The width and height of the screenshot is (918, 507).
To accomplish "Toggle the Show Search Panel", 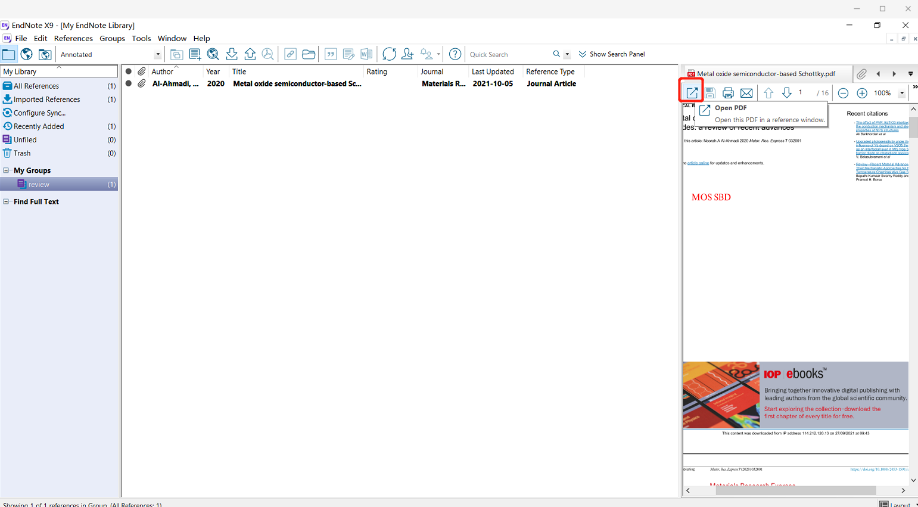I will pos(612,54).
